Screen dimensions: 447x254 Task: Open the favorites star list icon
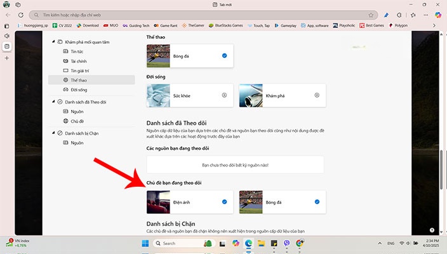point(413,15)
